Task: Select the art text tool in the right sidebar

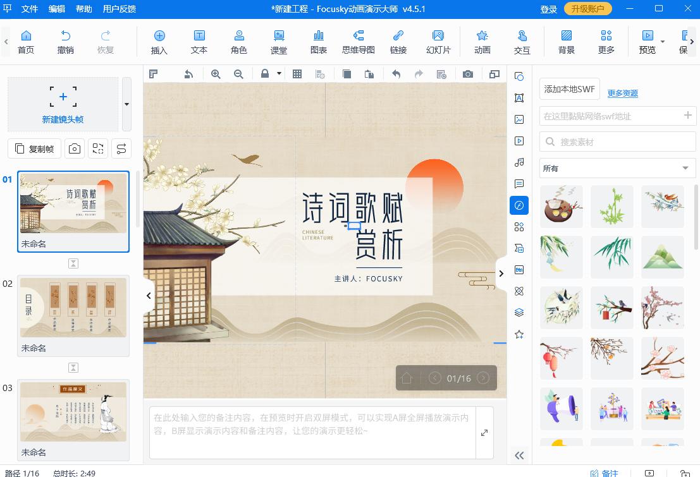Action: point(519,98)
